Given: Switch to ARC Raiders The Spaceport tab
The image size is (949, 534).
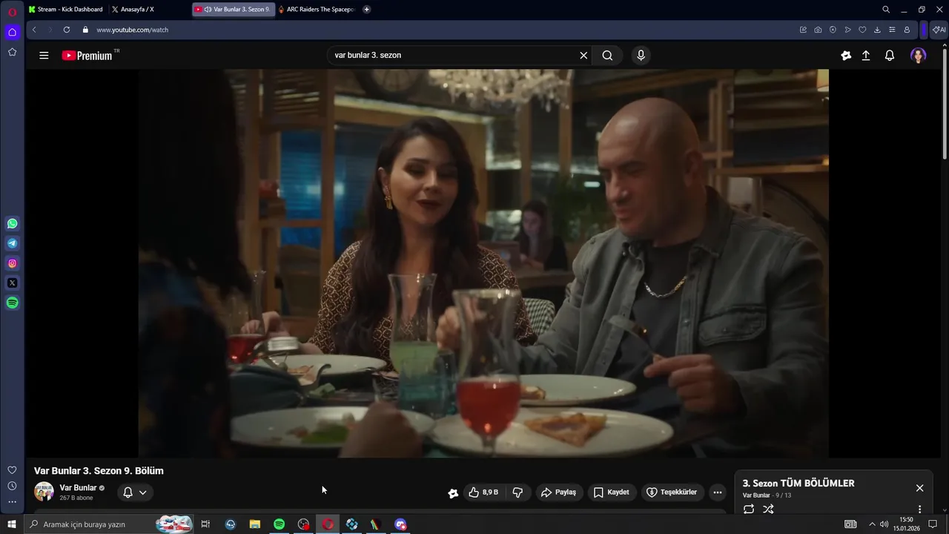Looking at the screenshot, I should pos(317,10).
